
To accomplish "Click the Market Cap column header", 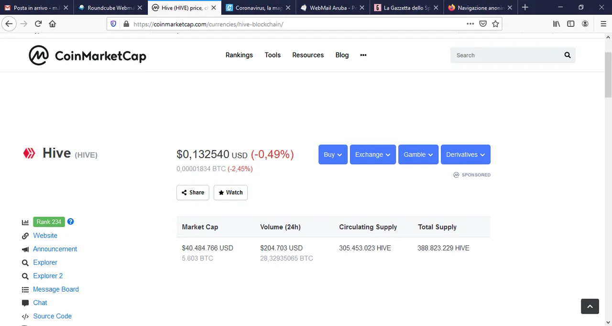I will (x=200, y=227).
